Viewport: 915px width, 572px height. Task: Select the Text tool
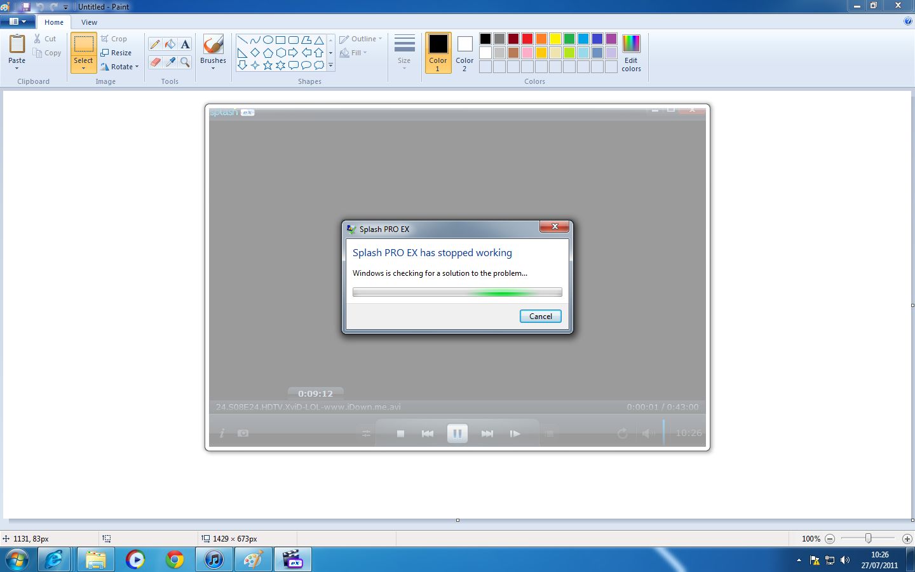(x=185, y=44)
